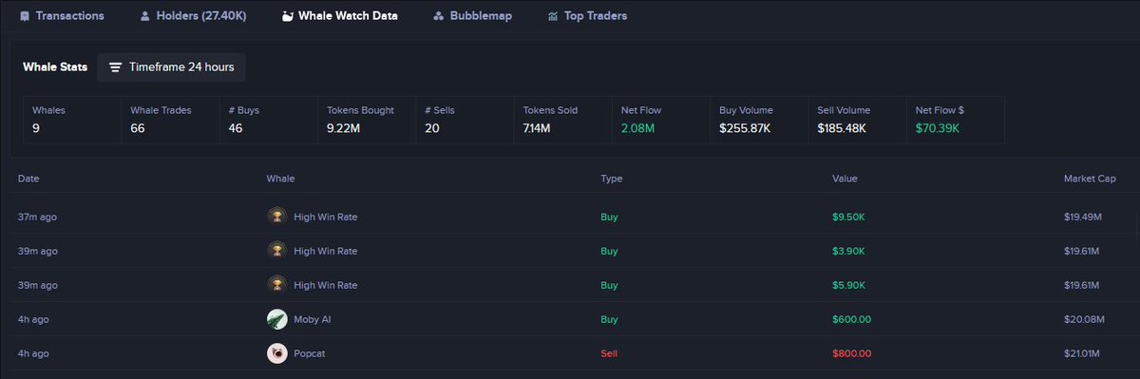Click the $3.90K value cell
Viewport: 1140px width, 379px height.
[848, 251]
